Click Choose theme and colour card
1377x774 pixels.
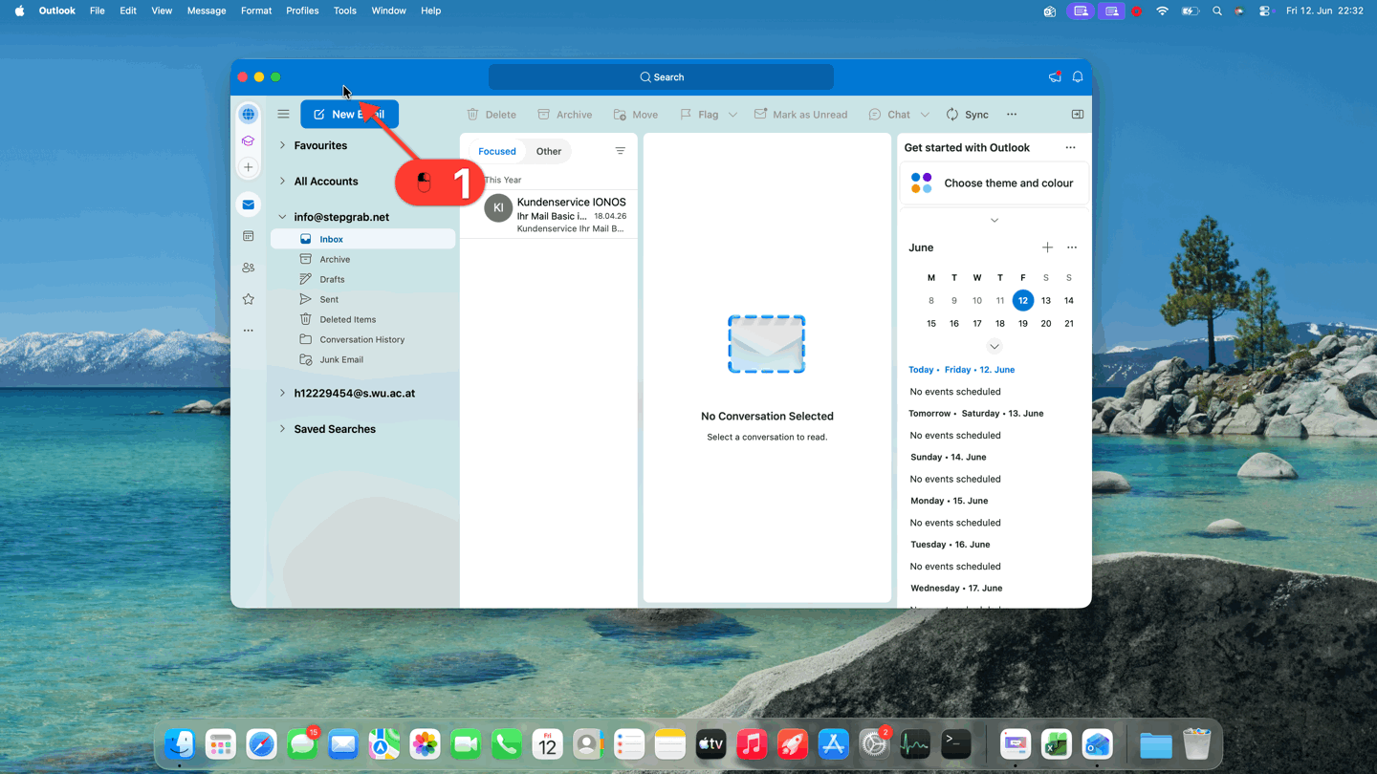tap(994, 183)
